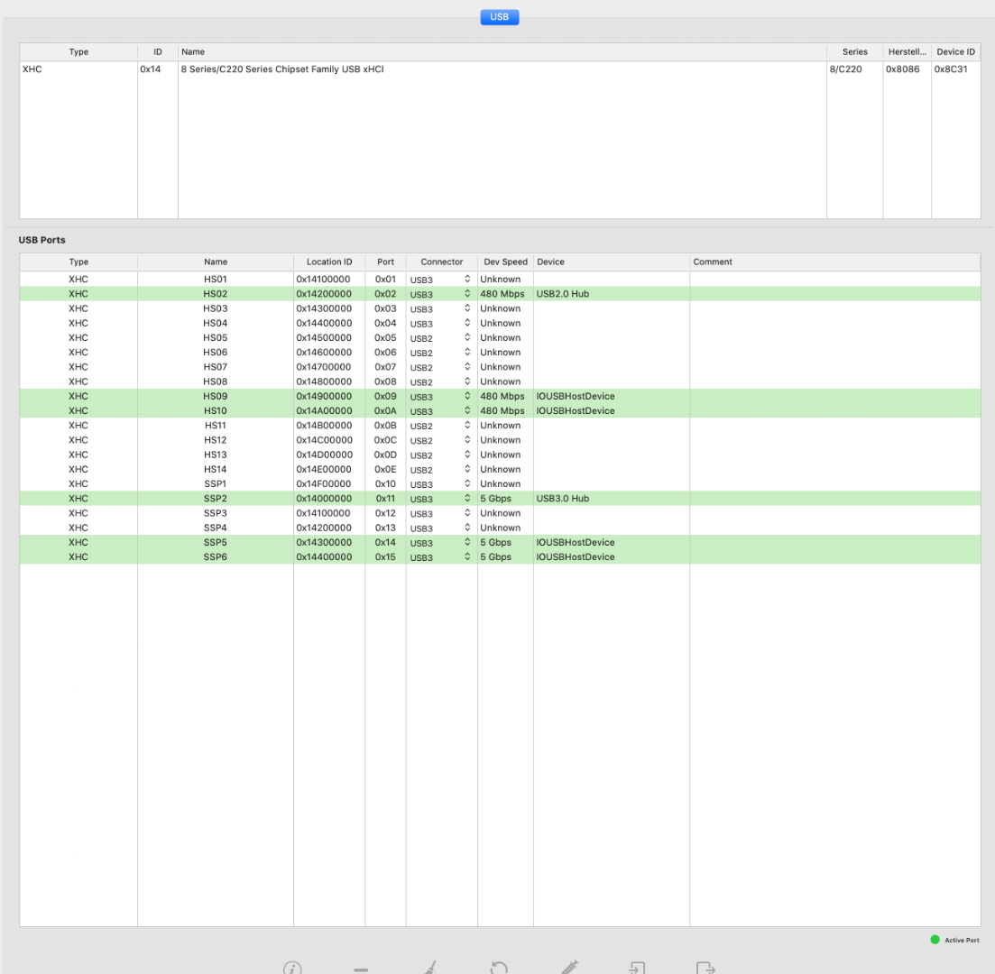The width and height of the screenshot is (995, 974).
Task: Click the Comment column header
Action: click(x=834, y=262)
